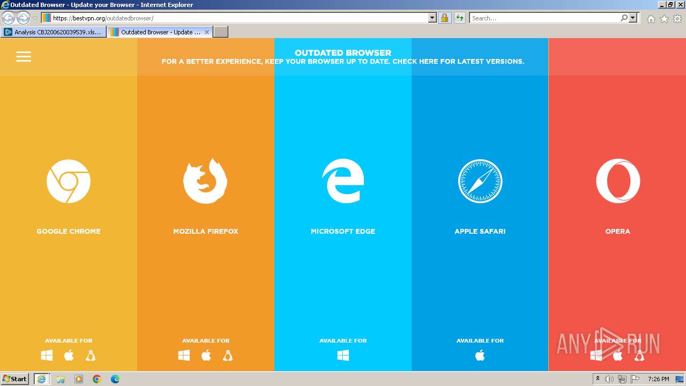Open the Windows Start button

coord(15,378)
